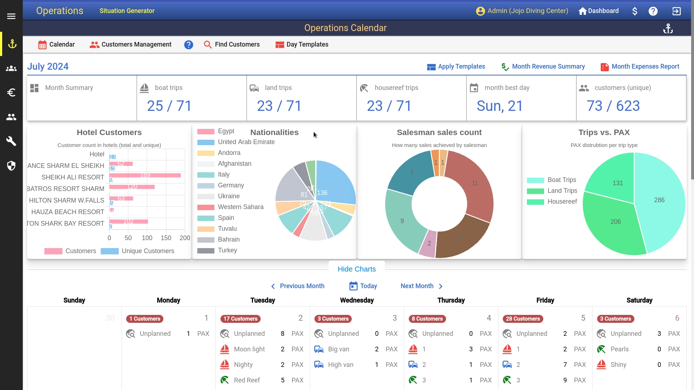
Task: Open Find Customers
Action: pos(232,45)
